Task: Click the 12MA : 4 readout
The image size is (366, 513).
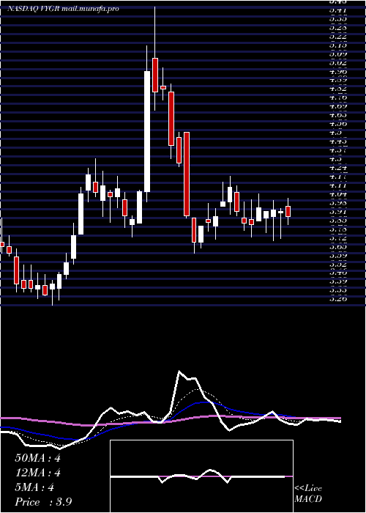Action: 37,473
